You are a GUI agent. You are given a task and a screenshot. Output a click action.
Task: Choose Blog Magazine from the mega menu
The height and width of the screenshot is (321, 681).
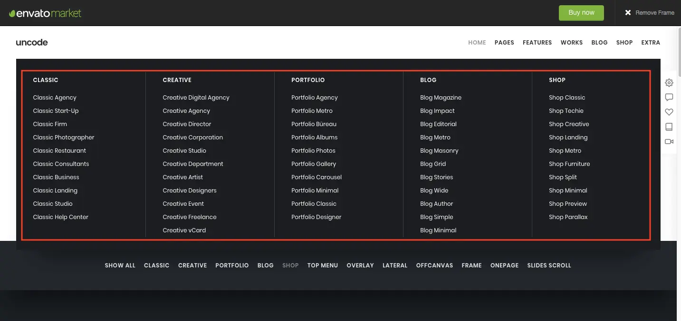pyautogui.click(x=441, y=98)
